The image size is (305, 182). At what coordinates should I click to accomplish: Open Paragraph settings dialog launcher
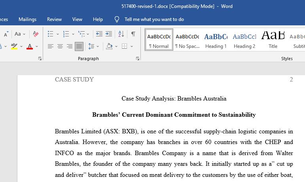[x=138, y=59]
